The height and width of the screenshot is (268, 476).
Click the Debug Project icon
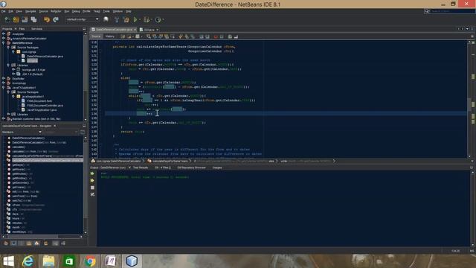(x=147, y=20)
